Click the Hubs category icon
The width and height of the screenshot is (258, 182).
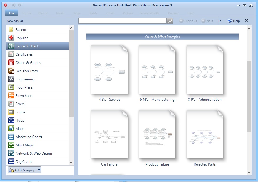pos(11,120)
